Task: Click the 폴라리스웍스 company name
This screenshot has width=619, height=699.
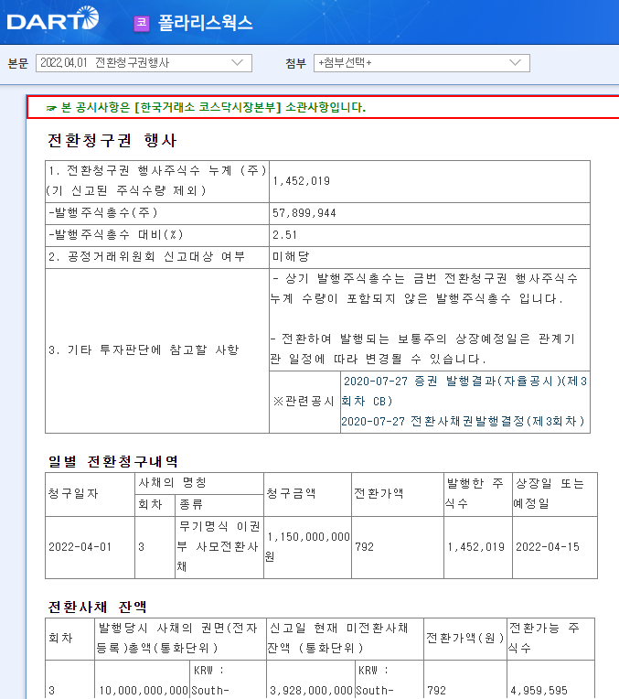Action: point(206,23)
